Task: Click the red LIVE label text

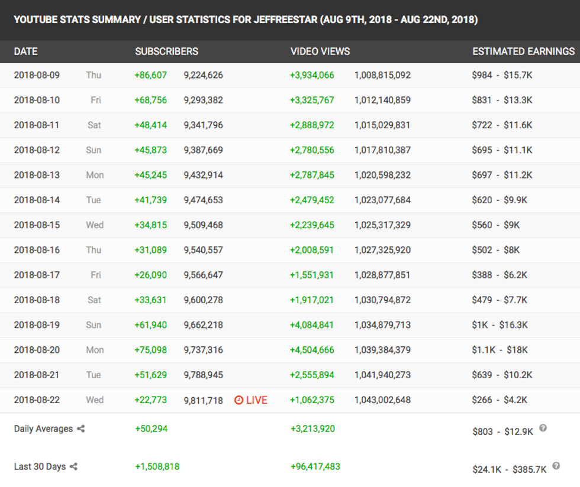Action: 257,400
